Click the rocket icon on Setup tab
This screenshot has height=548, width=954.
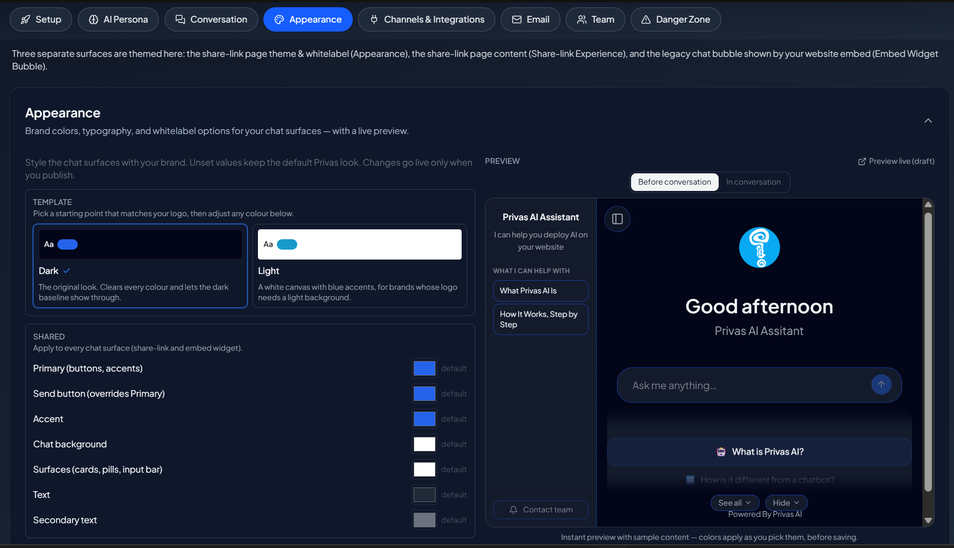[x=26, y=19]
